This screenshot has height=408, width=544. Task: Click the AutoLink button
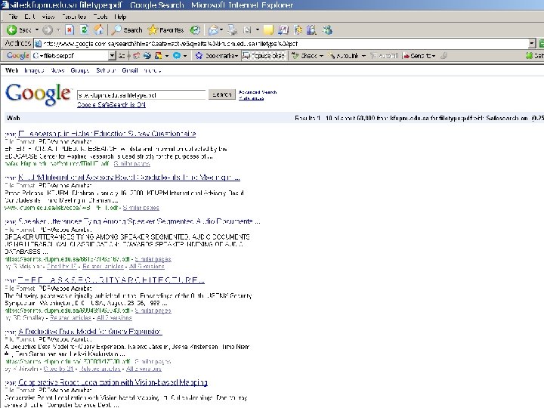347,55
